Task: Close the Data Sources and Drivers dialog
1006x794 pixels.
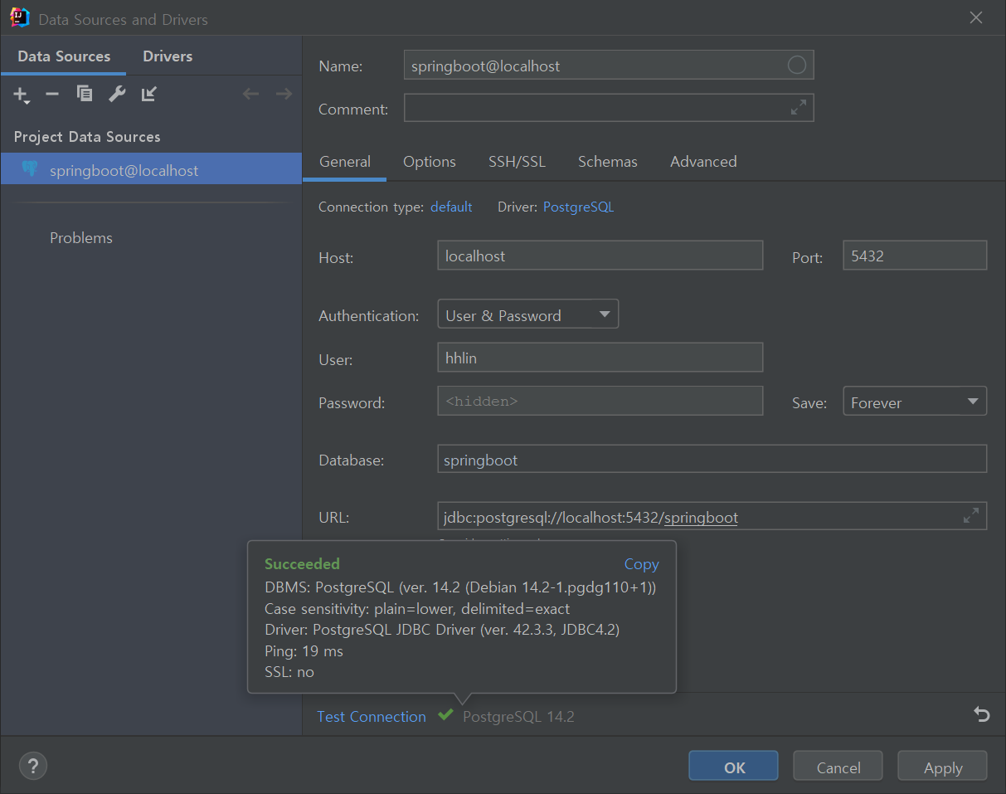Action: [976, 18]
